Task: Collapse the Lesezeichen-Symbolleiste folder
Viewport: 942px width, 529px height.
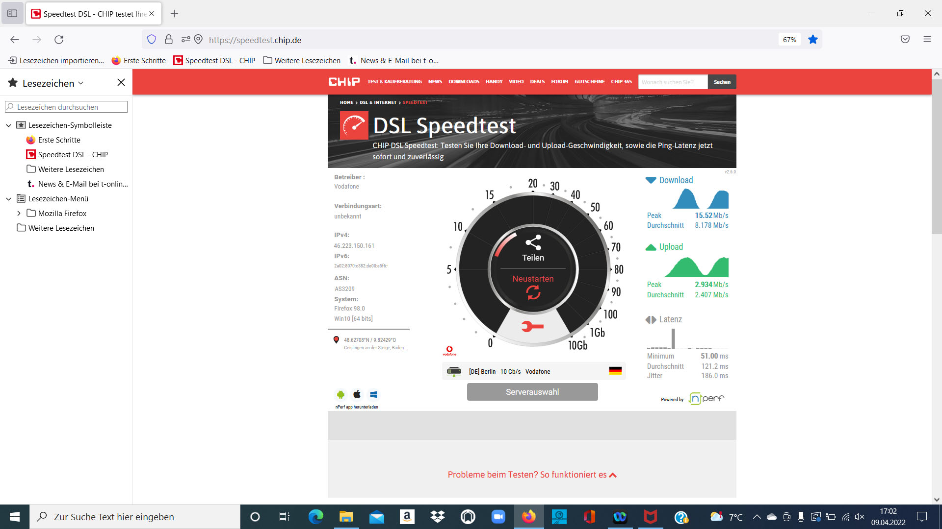Action: click(x=8, y=125)
